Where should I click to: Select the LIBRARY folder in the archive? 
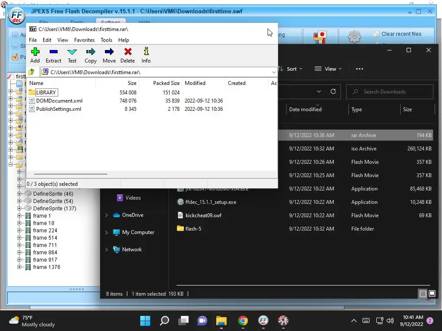pyautogui.click(x=46, y=92)
